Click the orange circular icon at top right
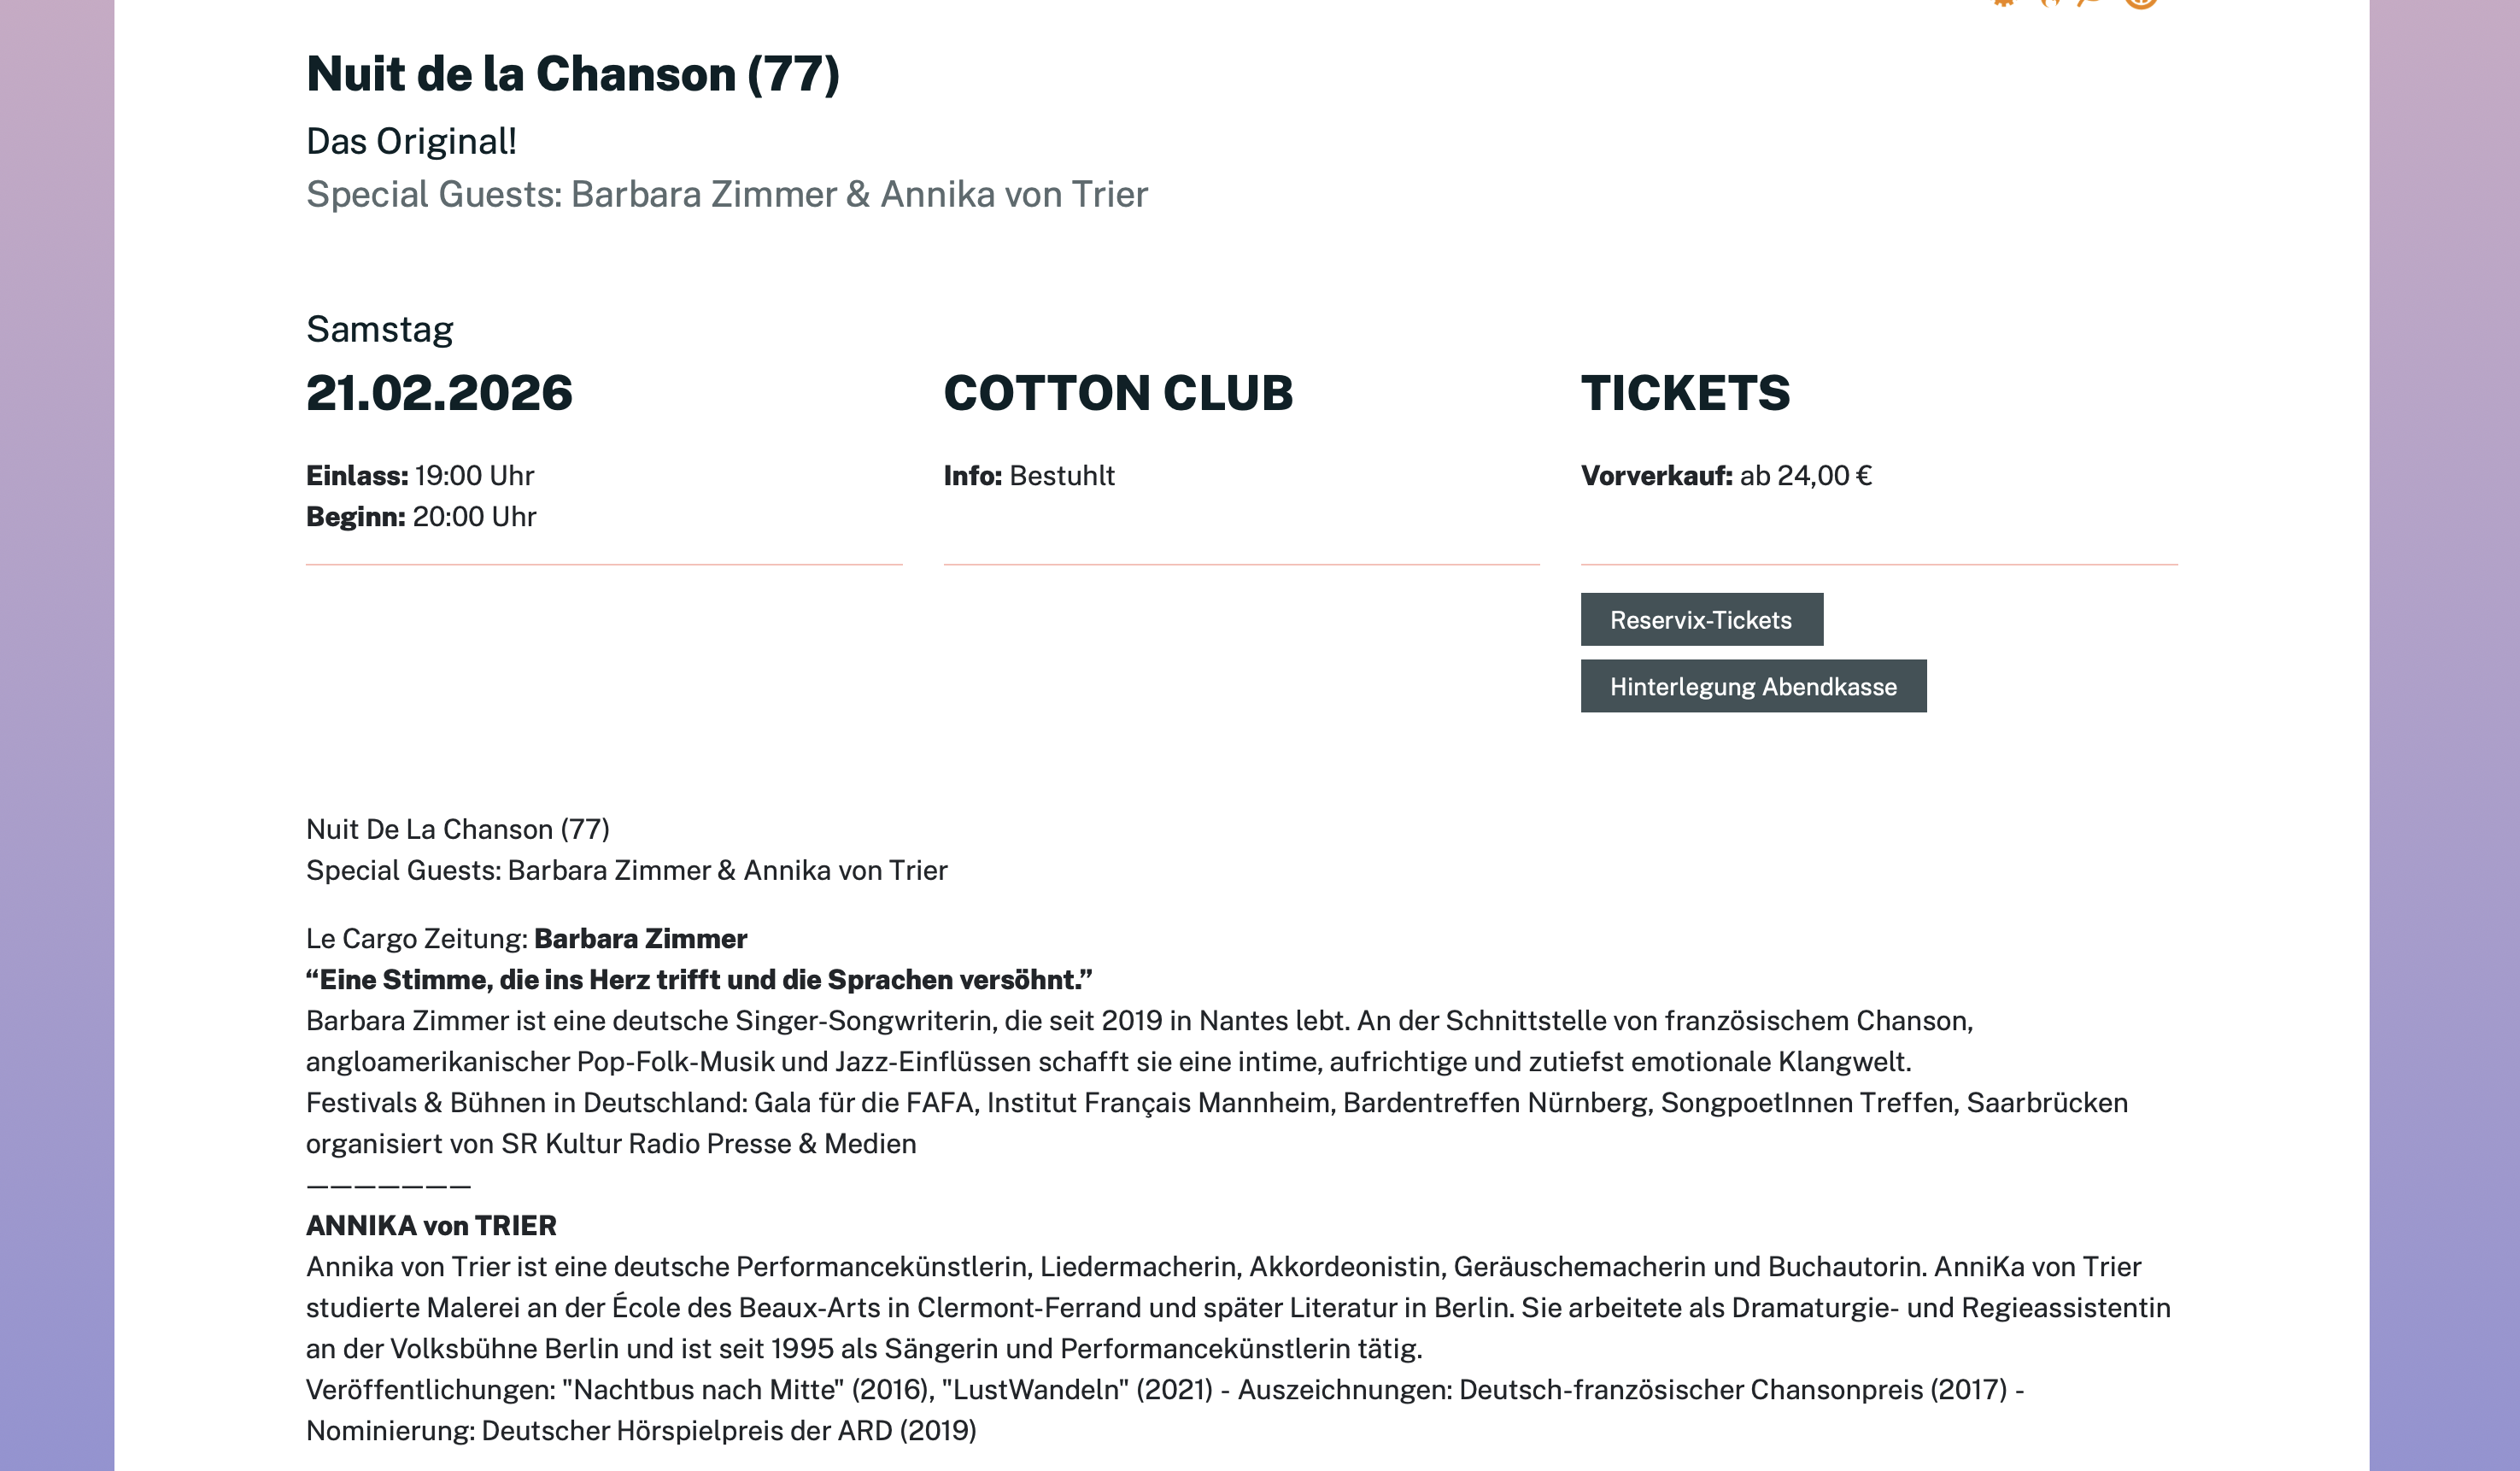 (2140, 3)
